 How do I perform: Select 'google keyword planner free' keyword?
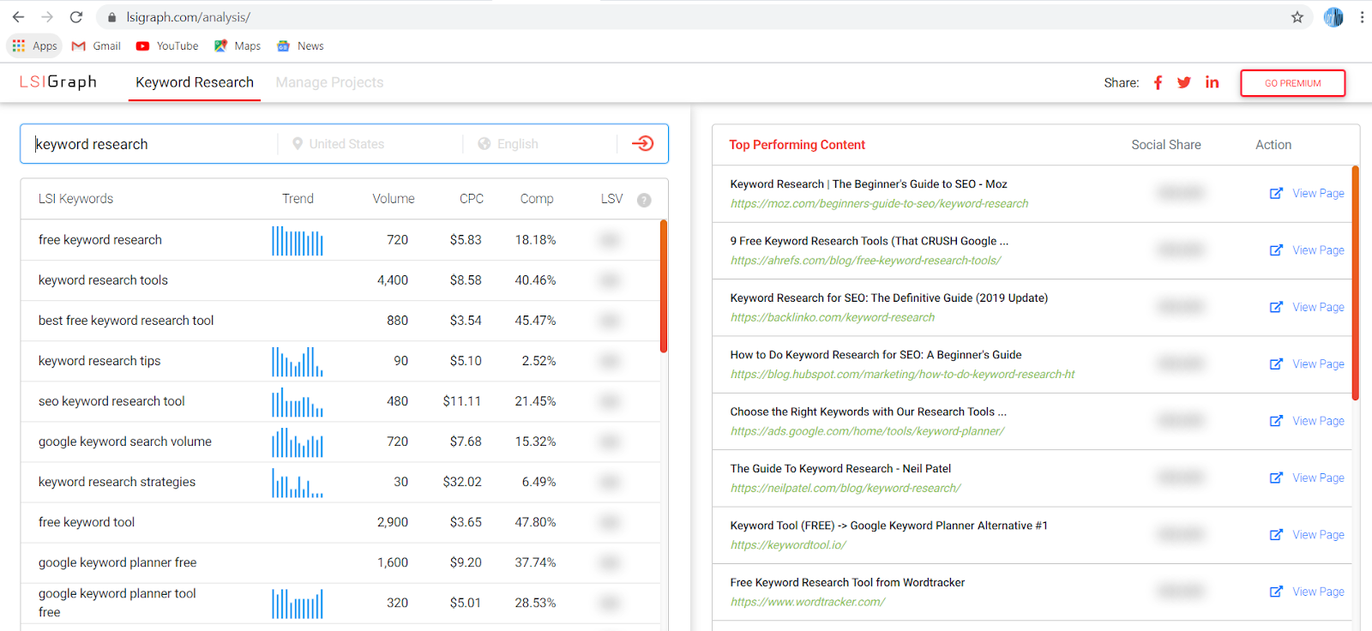[117, 562]
